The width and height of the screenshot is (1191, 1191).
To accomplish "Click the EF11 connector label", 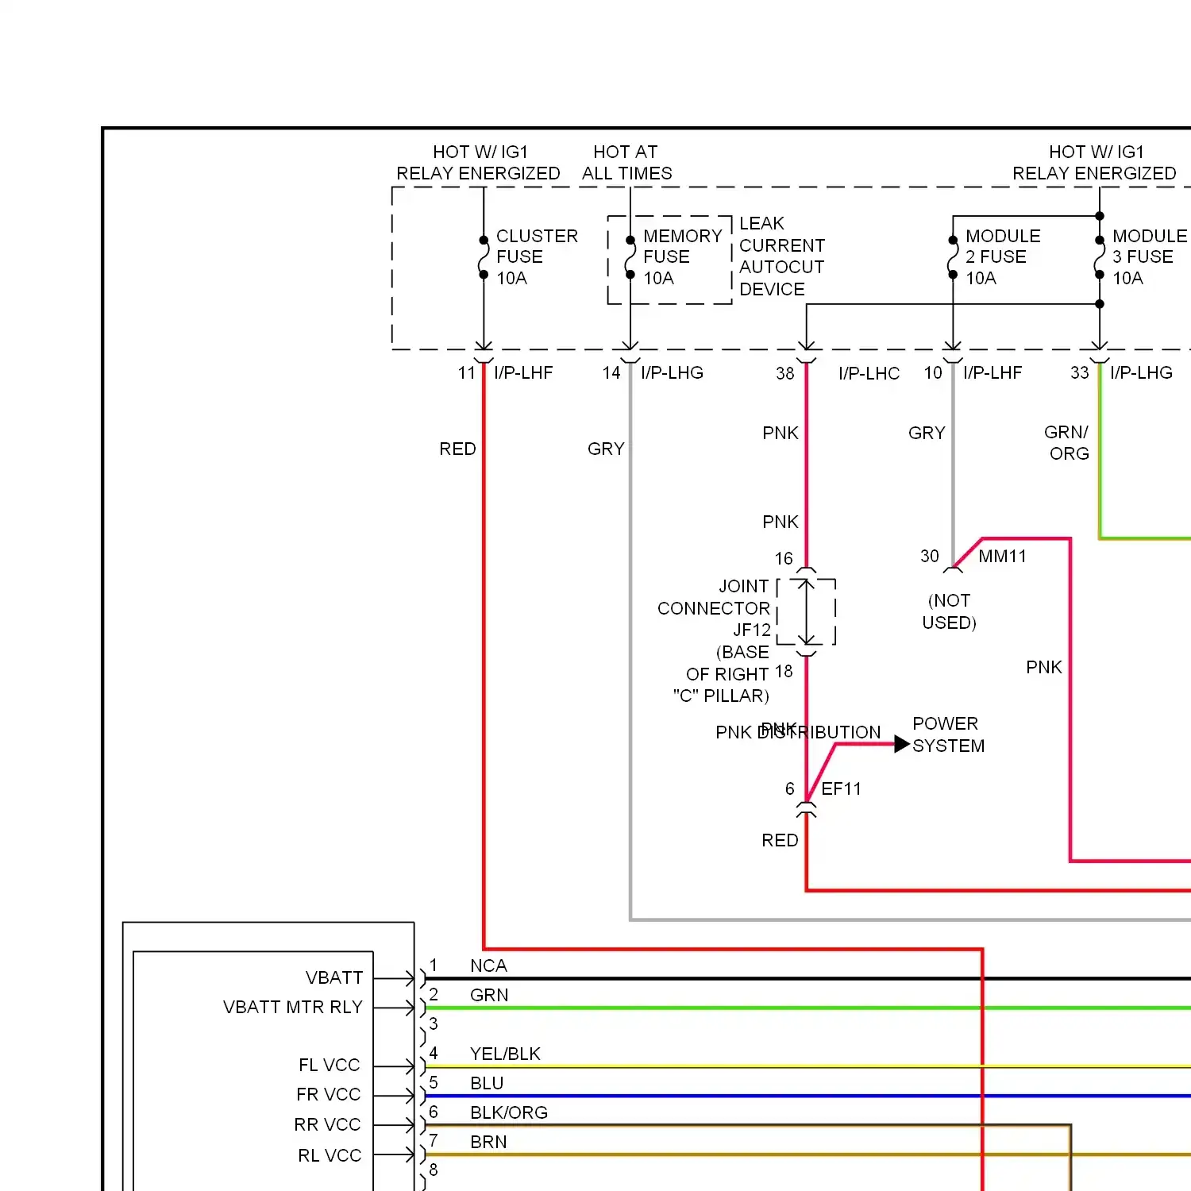I will [x=841, y=789].
